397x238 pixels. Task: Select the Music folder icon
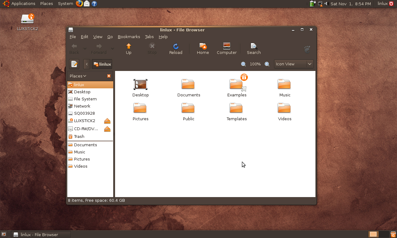click(284, 84)
